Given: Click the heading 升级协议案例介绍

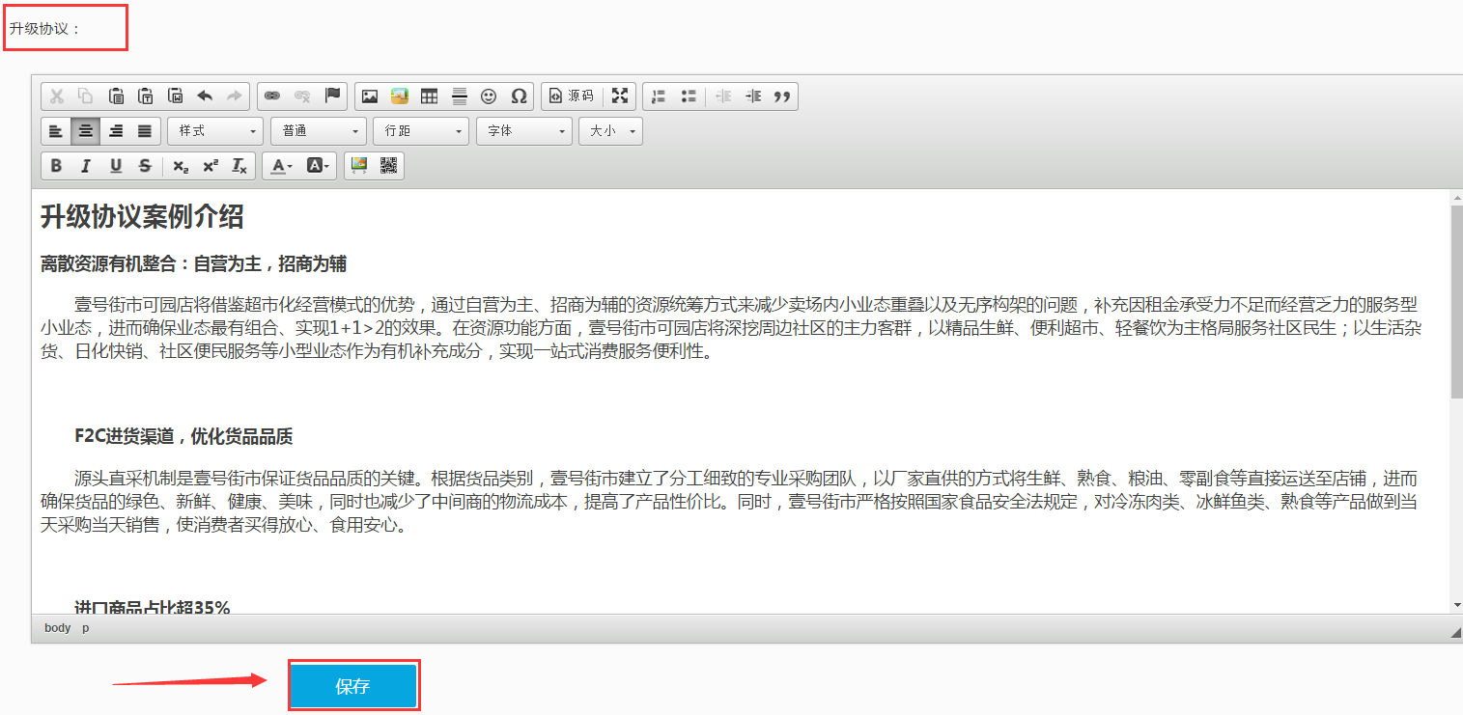Looking at the screenshot, I should tap(142, 217).
